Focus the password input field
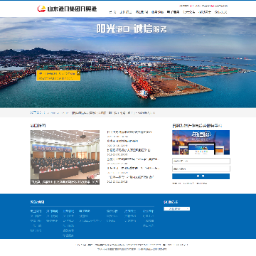Screen dimensions: 256x256 [x=201, y=169]
